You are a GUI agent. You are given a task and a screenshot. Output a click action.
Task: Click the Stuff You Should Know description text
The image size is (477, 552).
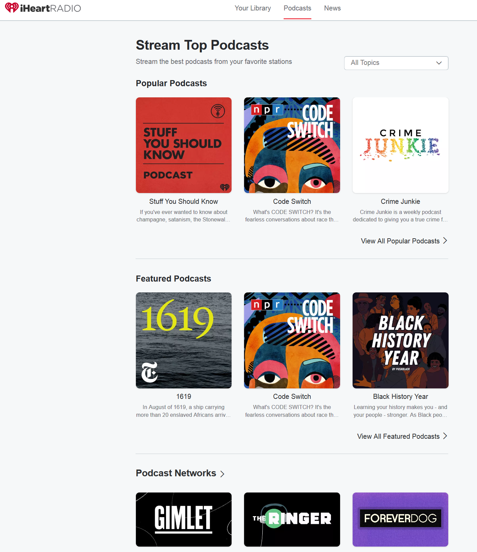(184, 216)
